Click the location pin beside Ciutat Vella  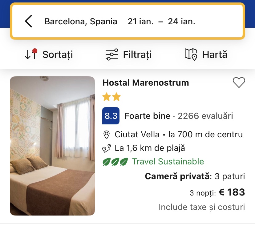pyautogui.click(x=107, y=135)
